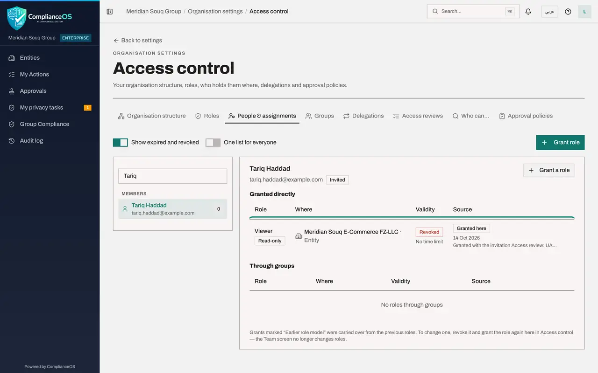Switch to Delegations tab
This screenshot has width=598, height=373.
(x=363, y=116)
